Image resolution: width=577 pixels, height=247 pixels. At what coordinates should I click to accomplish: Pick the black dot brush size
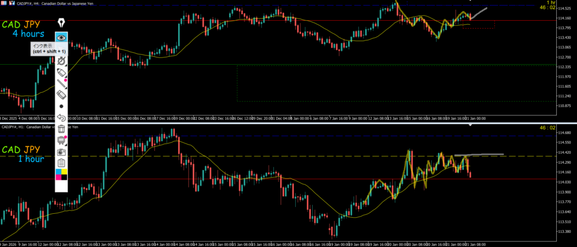(61, 106)
